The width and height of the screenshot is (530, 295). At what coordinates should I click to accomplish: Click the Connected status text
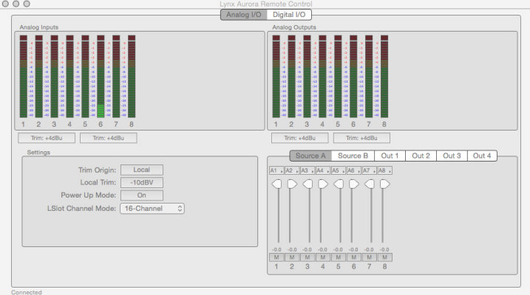click(27, 292)
